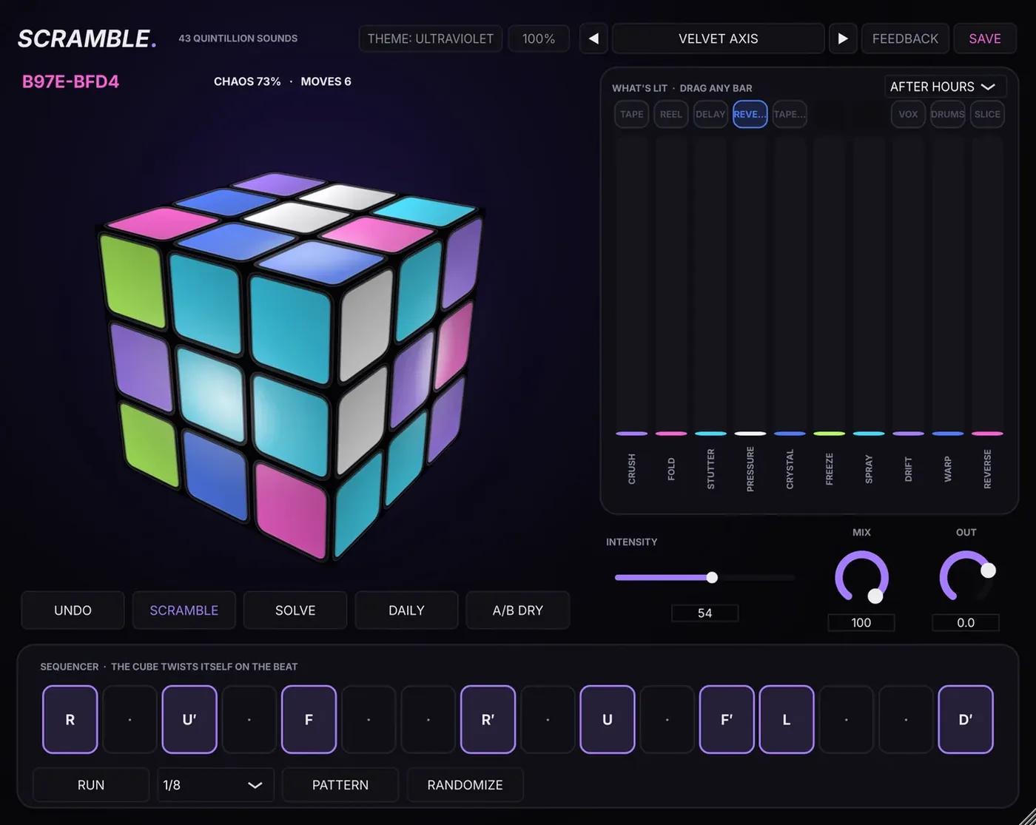
Task: Click the VELVET AXIS preset name
Action: click(719, 38)
